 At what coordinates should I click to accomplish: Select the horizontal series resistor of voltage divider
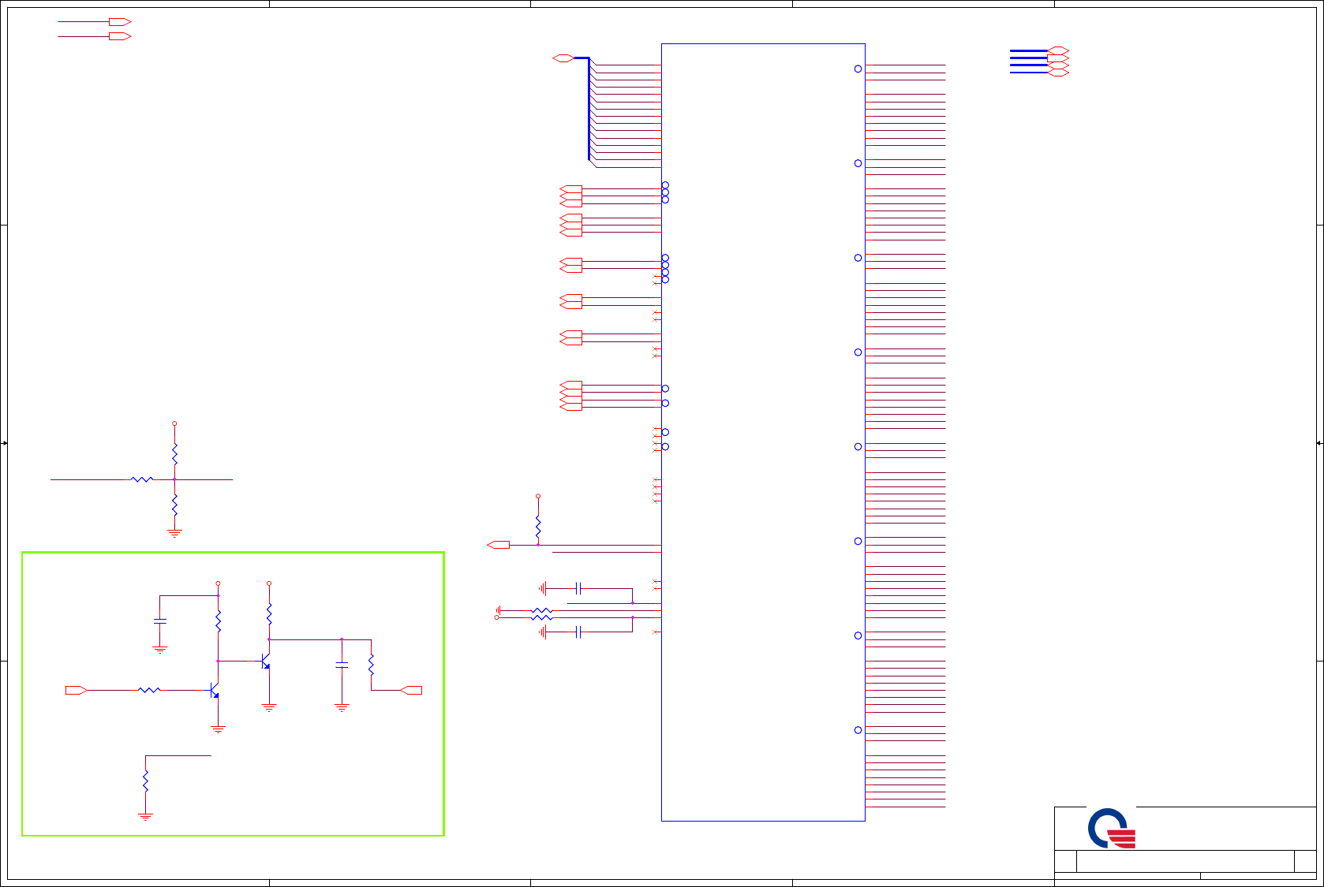[x=142, y=479]
